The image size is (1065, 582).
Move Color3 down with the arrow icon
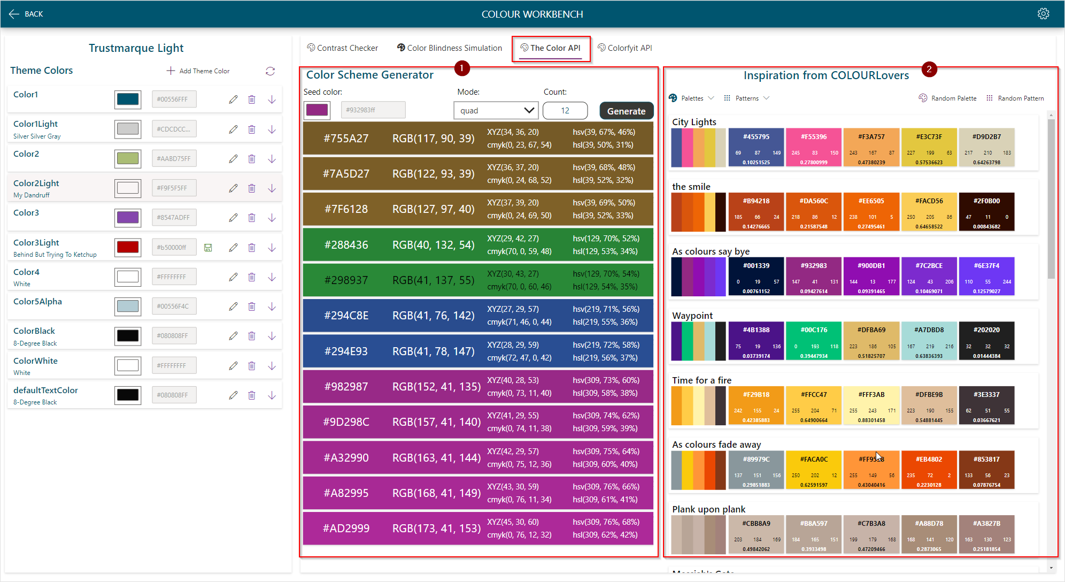tap(272, 218)
